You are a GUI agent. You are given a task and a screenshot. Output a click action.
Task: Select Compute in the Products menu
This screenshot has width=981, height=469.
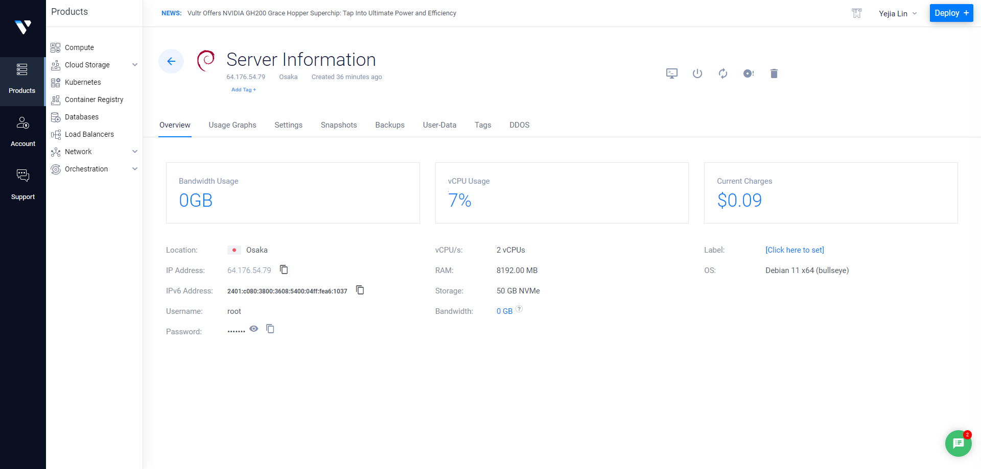tap(79, 47)
